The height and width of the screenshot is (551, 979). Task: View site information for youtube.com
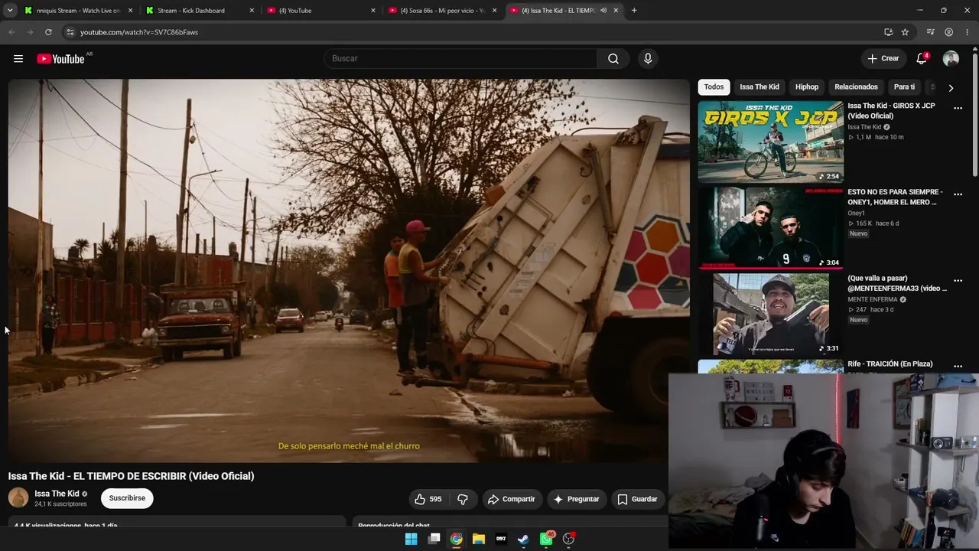click(70, 32)
